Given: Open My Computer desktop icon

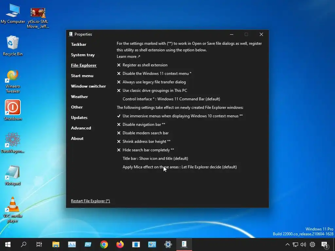Looking at the screenshot, I should [13, 14].
